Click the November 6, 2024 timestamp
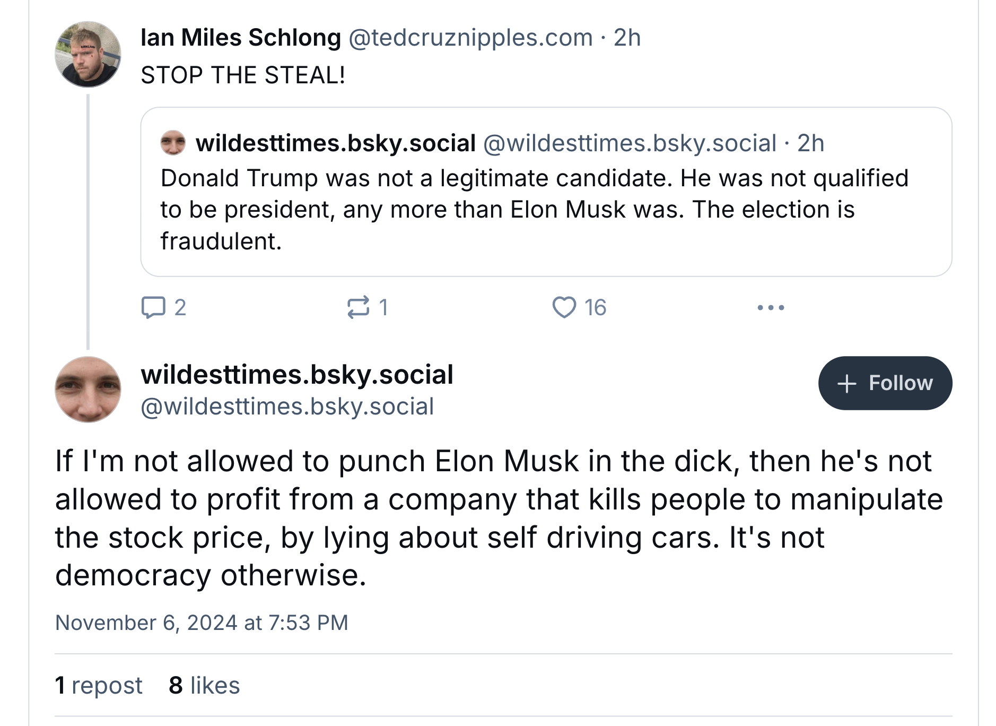Image resolution: width=996 pixels, height=726 pixels. pyautogui.click(x=202, y=623)
